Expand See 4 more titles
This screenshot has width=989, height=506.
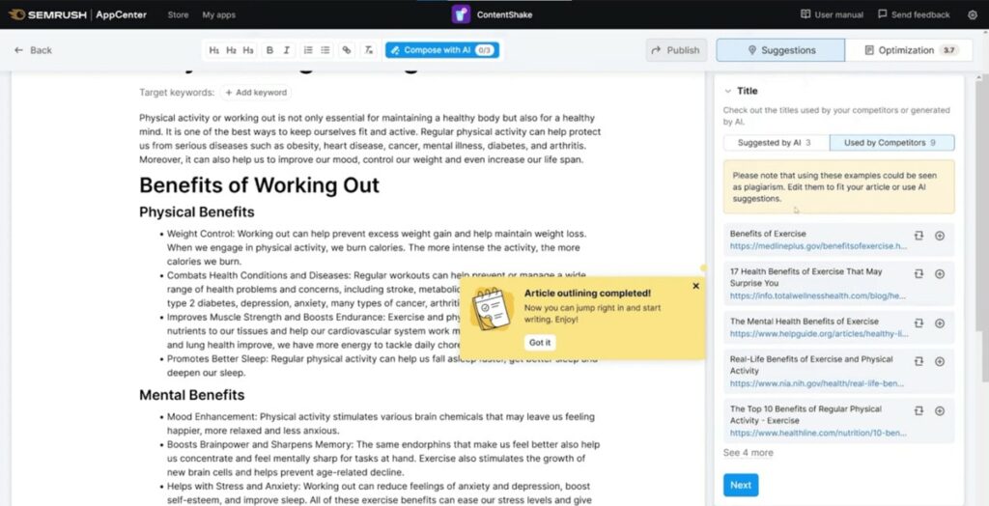[748, 453]
